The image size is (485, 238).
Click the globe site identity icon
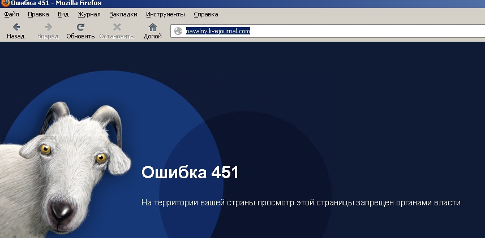(x=178, y=31)
